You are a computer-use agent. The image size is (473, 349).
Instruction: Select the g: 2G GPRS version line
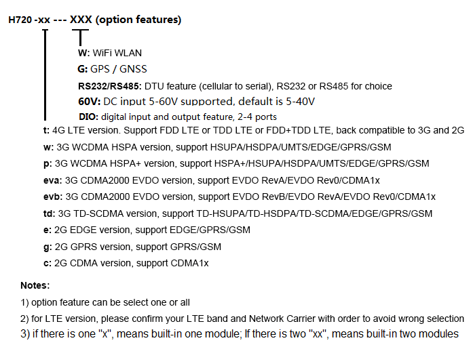[132, 247]
